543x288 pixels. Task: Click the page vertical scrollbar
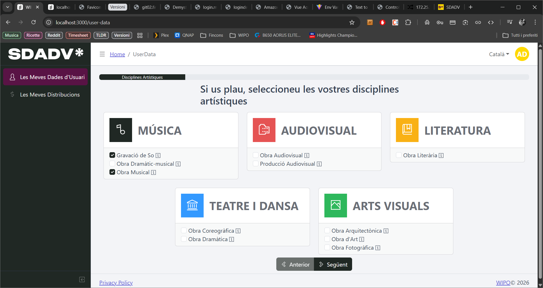point(540,164)
